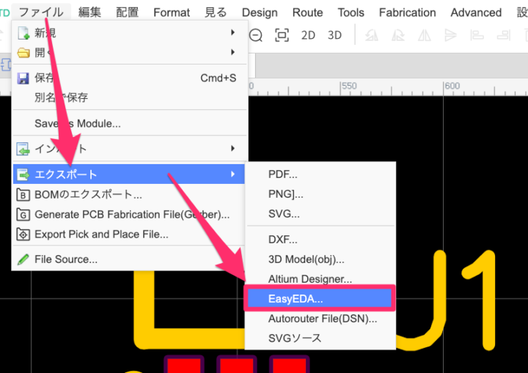Click the Pick and Place icon
The height and width of the screenshot is (373, 528).
coord(23,234)
